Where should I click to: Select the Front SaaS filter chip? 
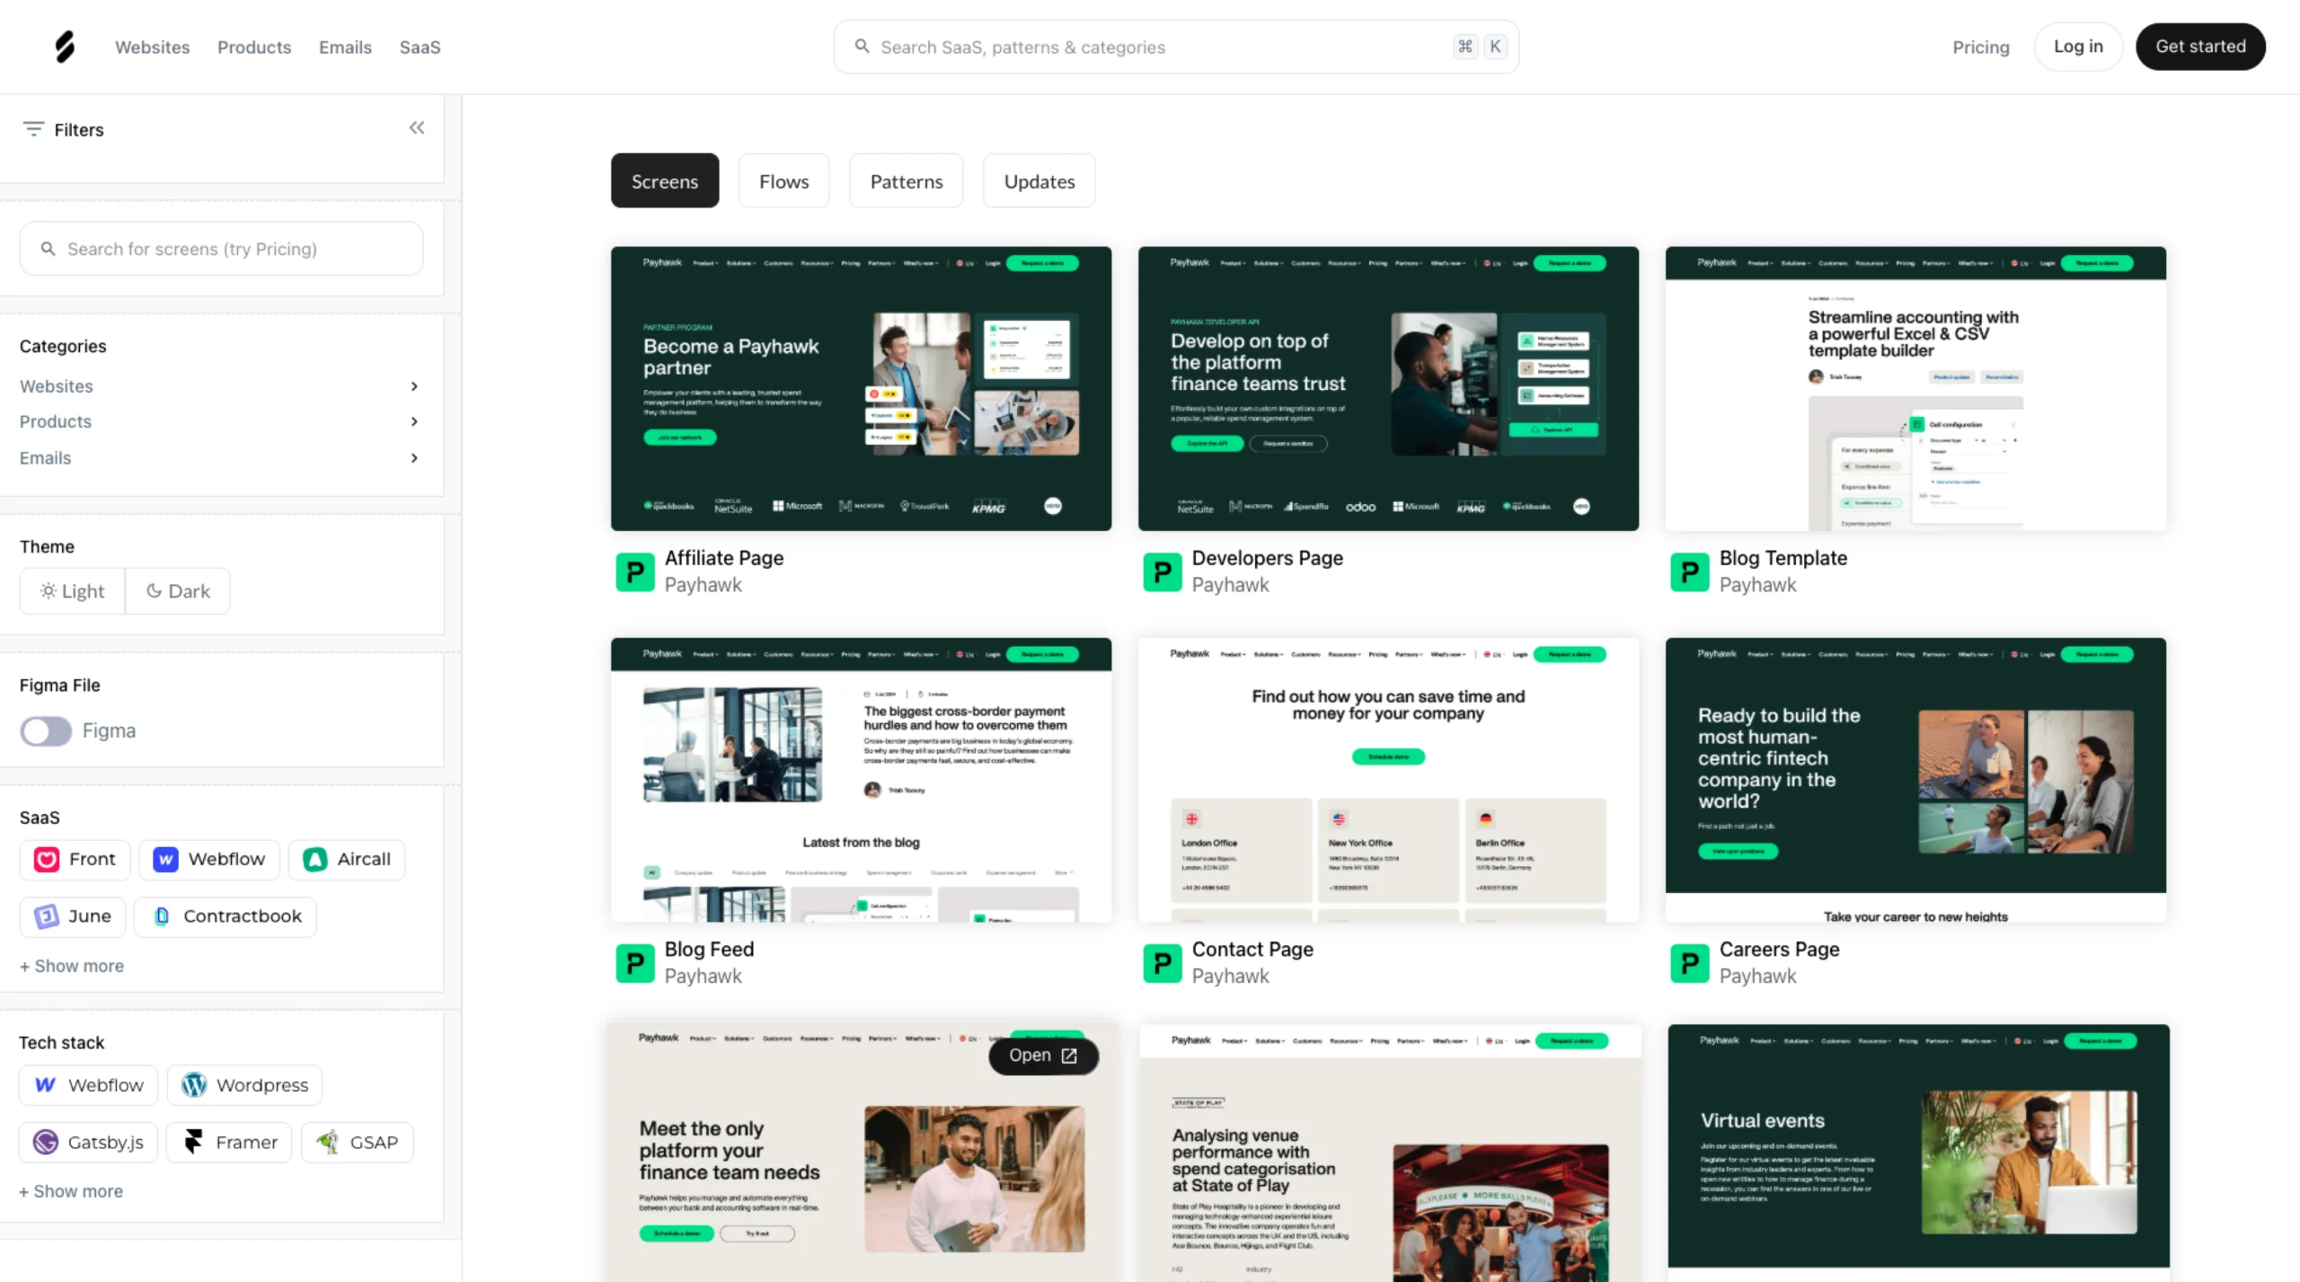(75, 860)
